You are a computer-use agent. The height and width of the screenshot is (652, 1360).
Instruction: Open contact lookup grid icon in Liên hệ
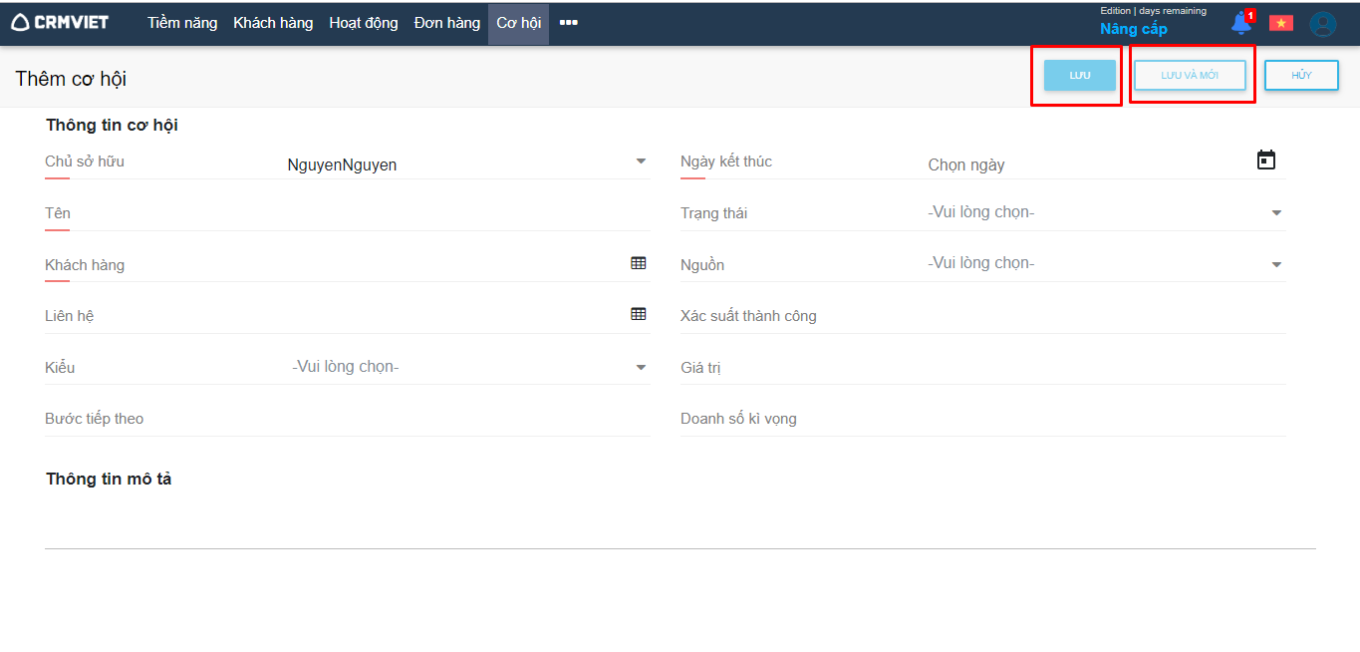click(x=639, y=314)
